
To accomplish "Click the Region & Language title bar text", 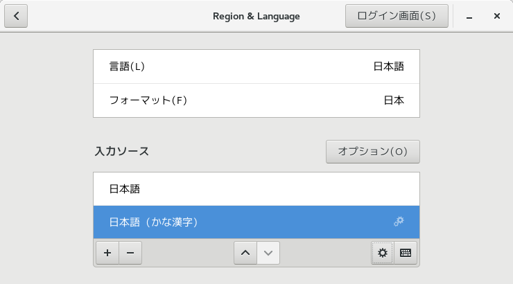I will click(x=256, y=16).
